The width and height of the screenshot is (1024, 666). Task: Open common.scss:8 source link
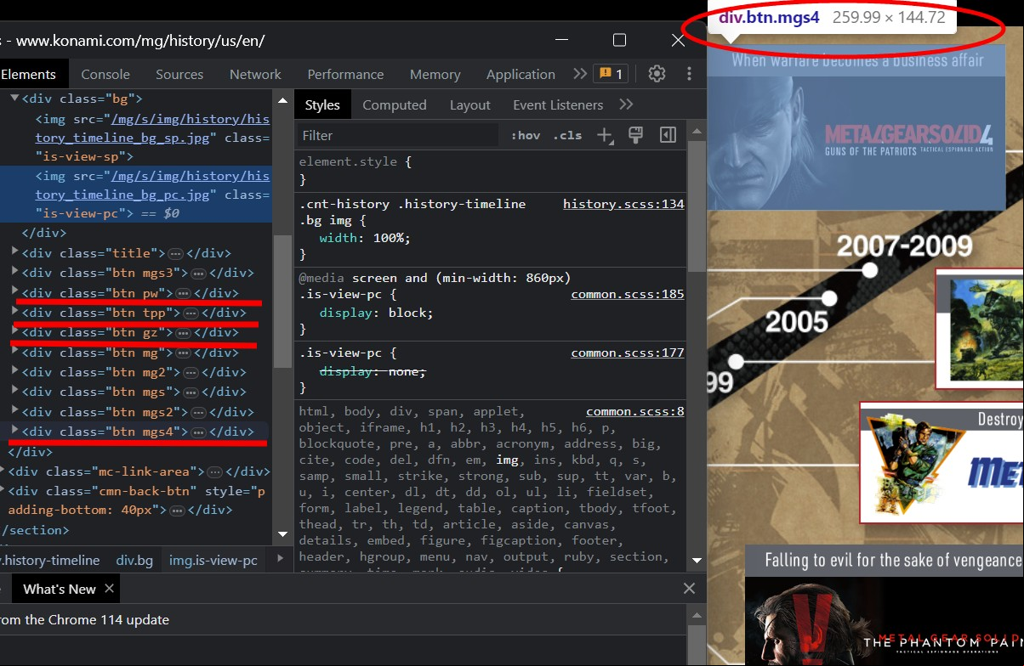635,411
